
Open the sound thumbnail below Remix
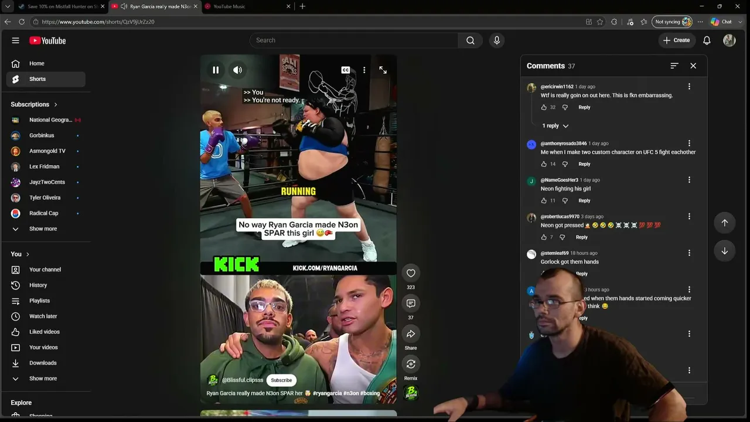(x=411, y=393)
